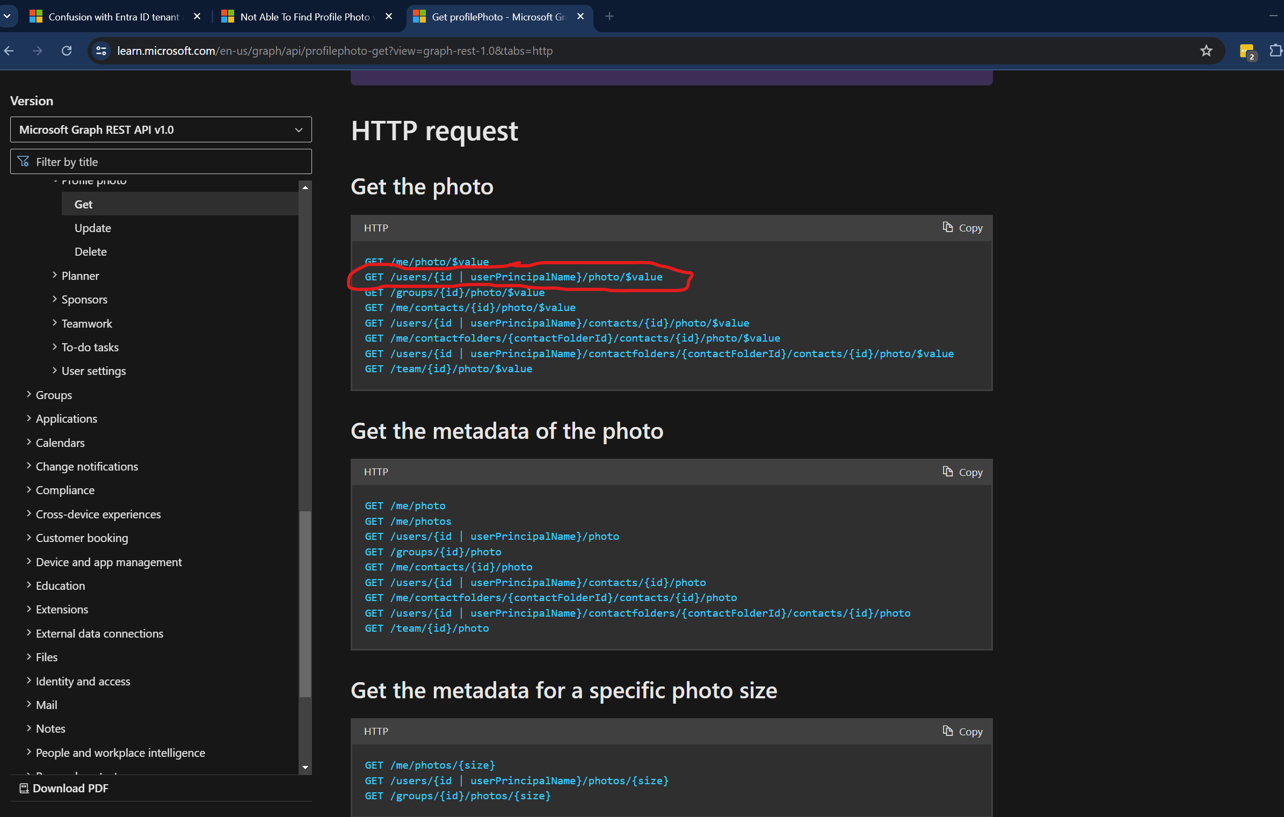Expand the Applications section

click(66, 419)
